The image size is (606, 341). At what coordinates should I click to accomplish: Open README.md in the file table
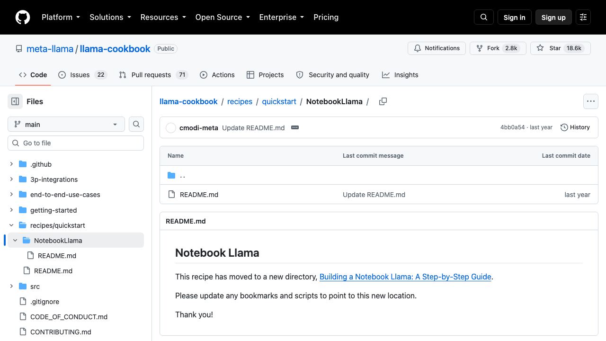199,195
